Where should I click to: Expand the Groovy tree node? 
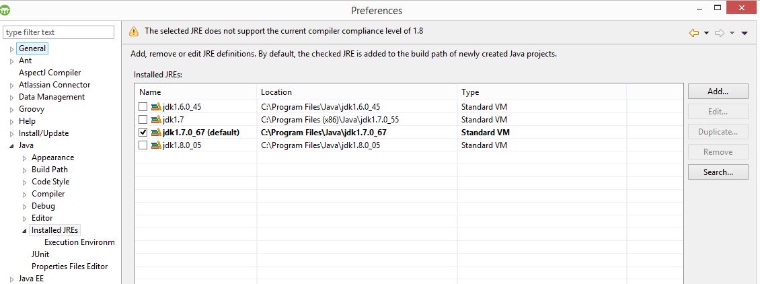[x=11, y=110]
